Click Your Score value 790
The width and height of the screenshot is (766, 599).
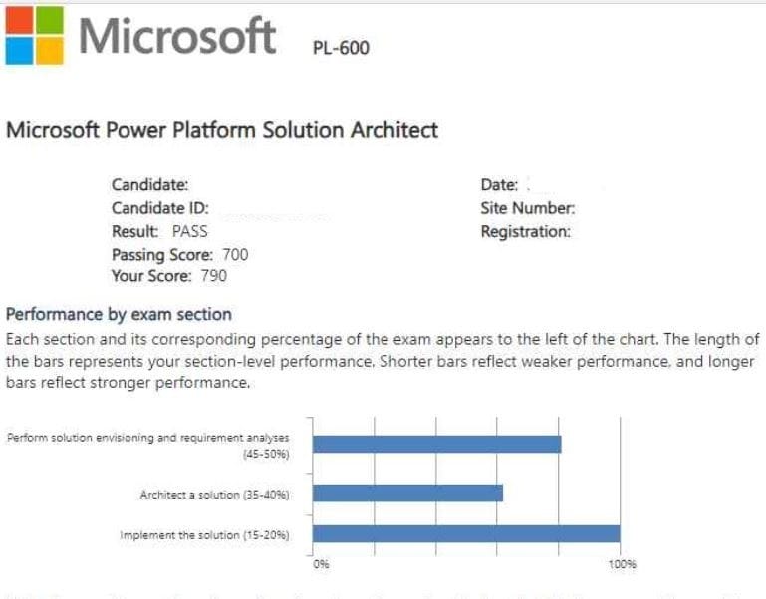(213, 276)
